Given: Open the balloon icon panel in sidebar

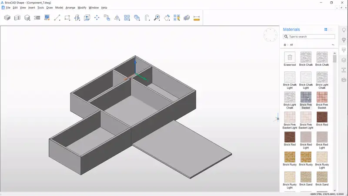Looking at the screenshot, I should tap(344, 40).
